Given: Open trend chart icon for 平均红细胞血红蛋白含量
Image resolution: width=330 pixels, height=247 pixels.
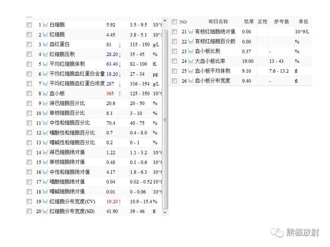Looking at the screenshot, I should [45, 74].
